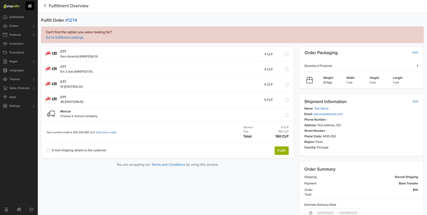
Task: Go back using Fulfillment Overview arrow
Action: [45, 6]
